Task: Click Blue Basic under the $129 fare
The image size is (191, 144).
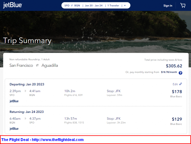Action: [x=176, y=124]
